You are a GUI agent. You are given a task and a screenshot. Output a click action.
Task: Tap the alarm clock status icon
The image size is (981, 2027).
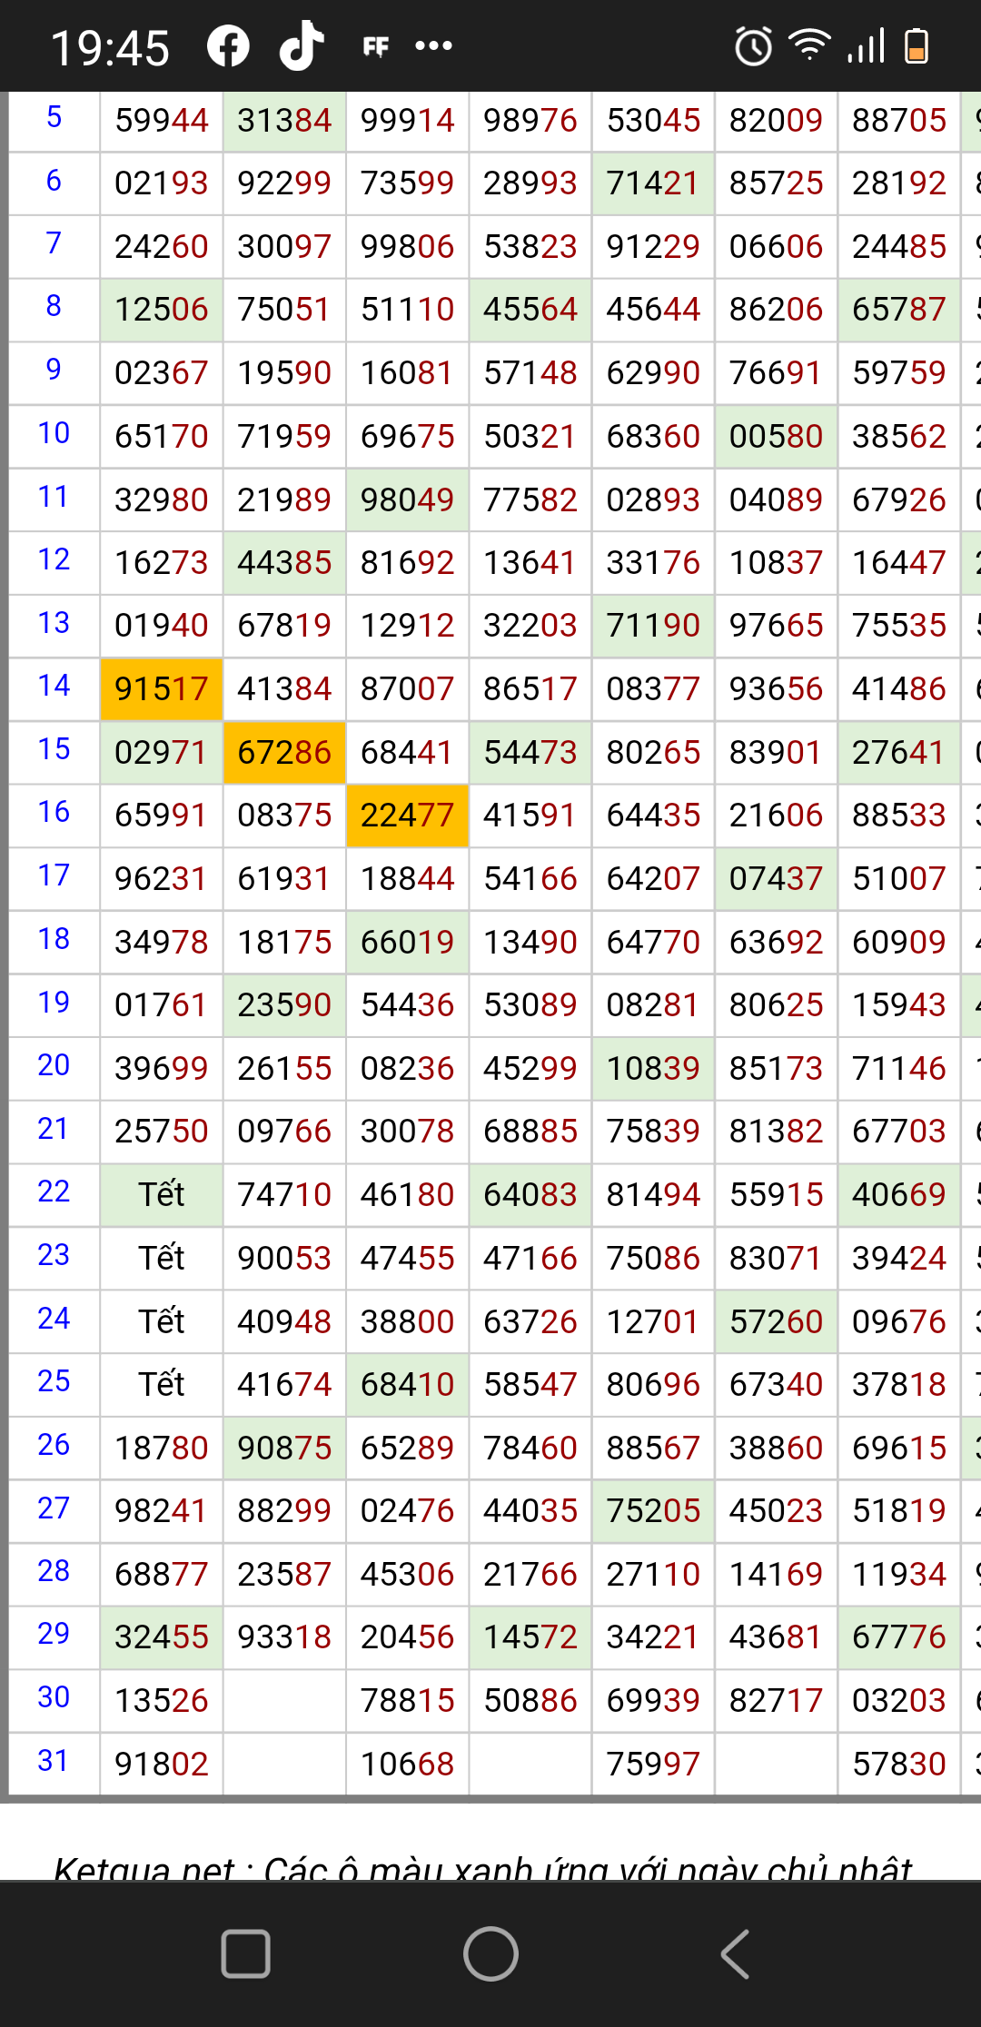[753, 46]
